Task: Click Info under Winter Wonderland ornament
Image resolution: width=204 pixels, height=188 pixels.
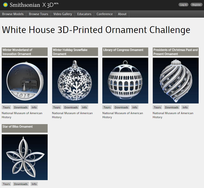Action: (34, 107)
